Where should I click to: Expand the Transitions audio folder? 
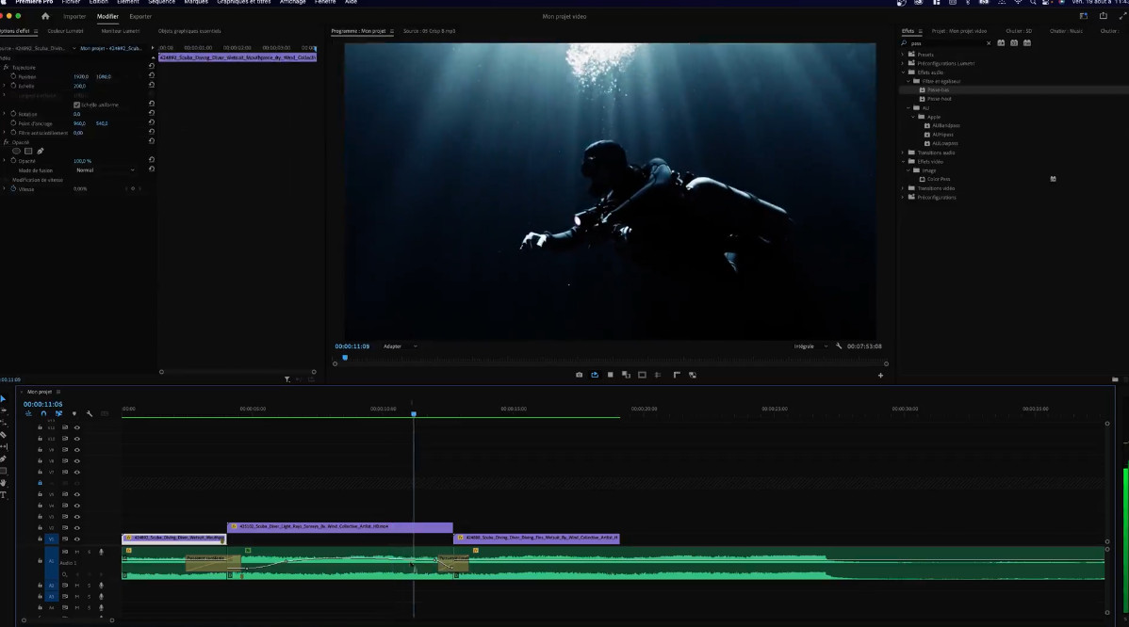[903, 153]
